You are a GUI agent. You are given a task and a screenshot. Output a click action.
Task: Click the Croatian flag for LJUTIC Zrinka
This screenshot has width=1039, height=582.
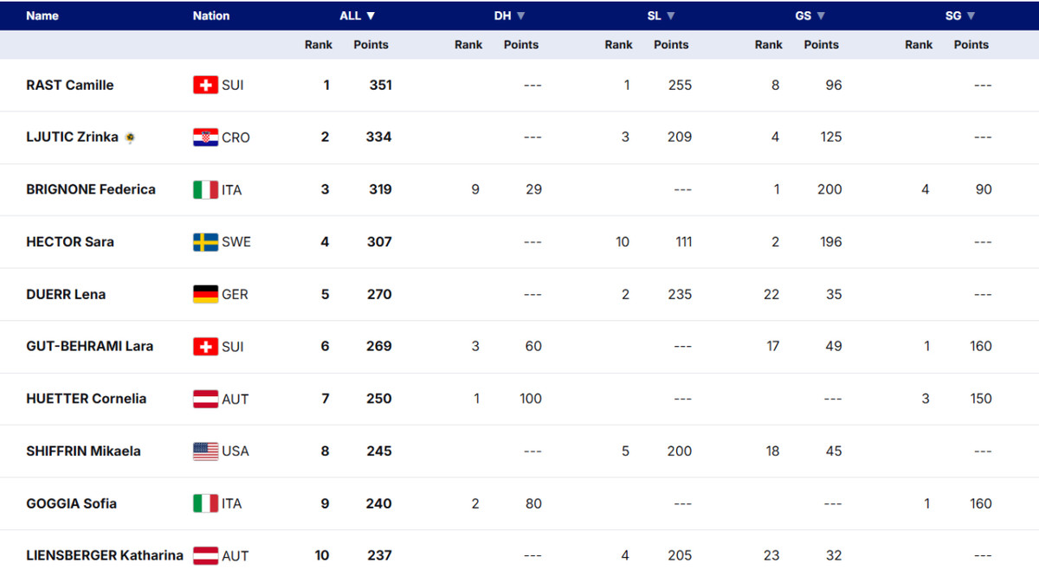tap(205, 138)
